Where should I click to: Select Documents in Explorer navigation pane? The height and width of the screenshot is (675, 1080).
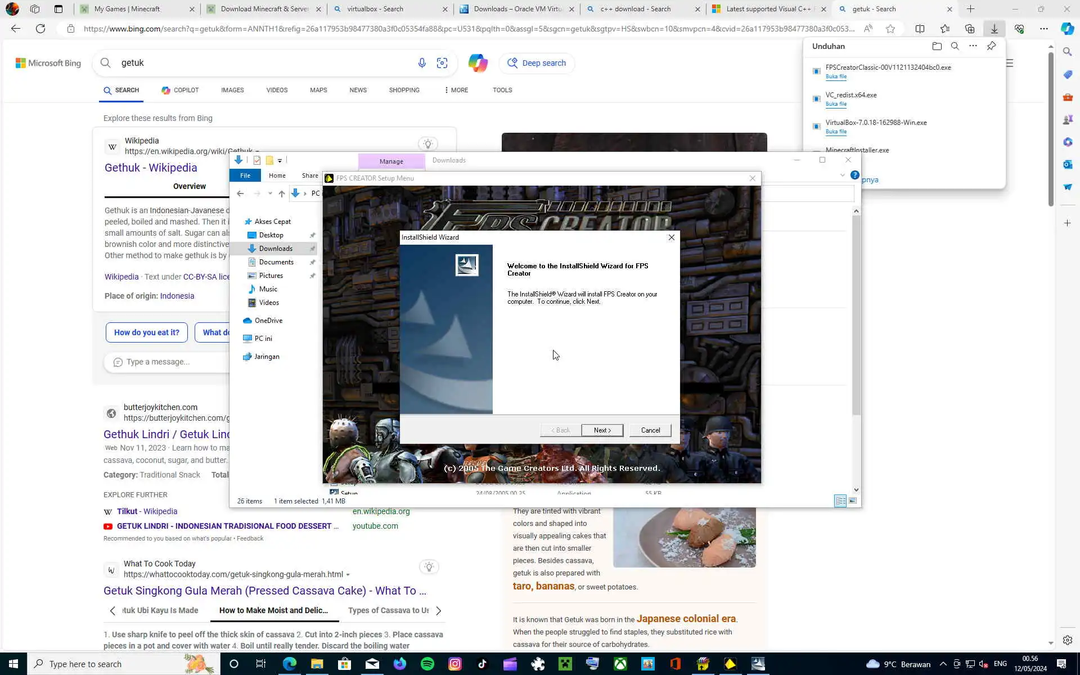click(x=276, y=262)
